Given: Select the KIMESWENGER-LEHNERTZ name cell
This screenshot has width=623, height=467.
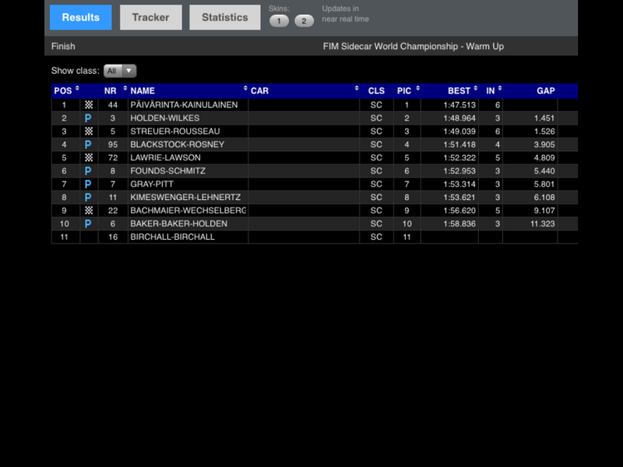Looking at the screenshot, I should coord(188,198).
